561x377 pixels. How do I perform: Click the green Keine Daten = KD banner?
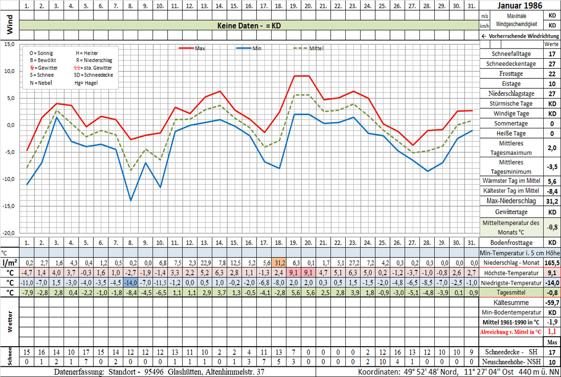[x=249, y=25]
